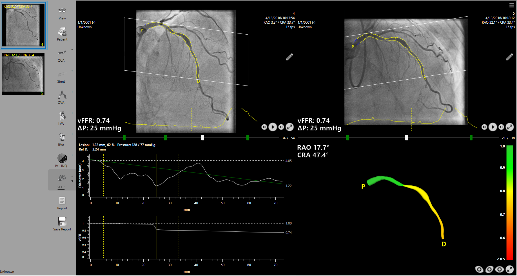The image size is (517, 276).
Task: Click the vFFR color scale bar
Action: (510, 203)
